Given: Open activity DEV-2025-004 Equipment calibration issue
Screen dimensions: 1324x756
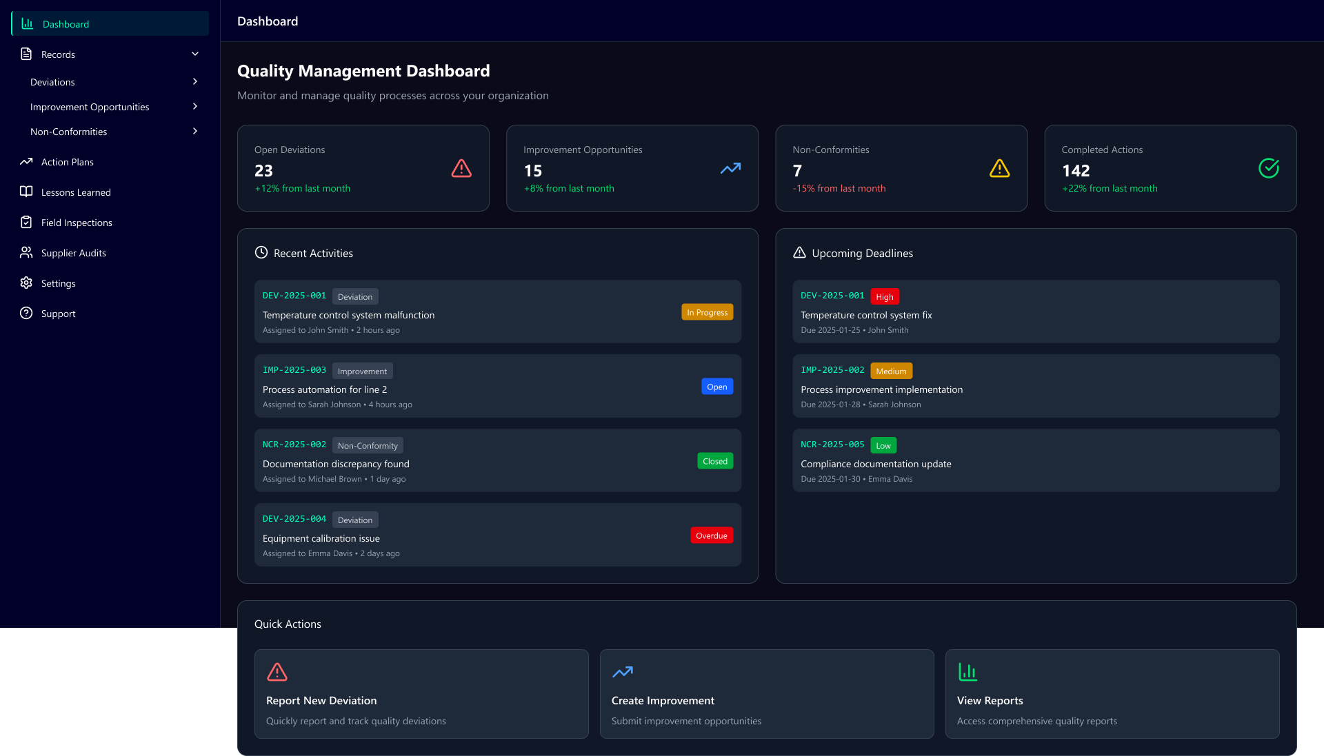Looking at the screenshot, I should click(498, 535).
